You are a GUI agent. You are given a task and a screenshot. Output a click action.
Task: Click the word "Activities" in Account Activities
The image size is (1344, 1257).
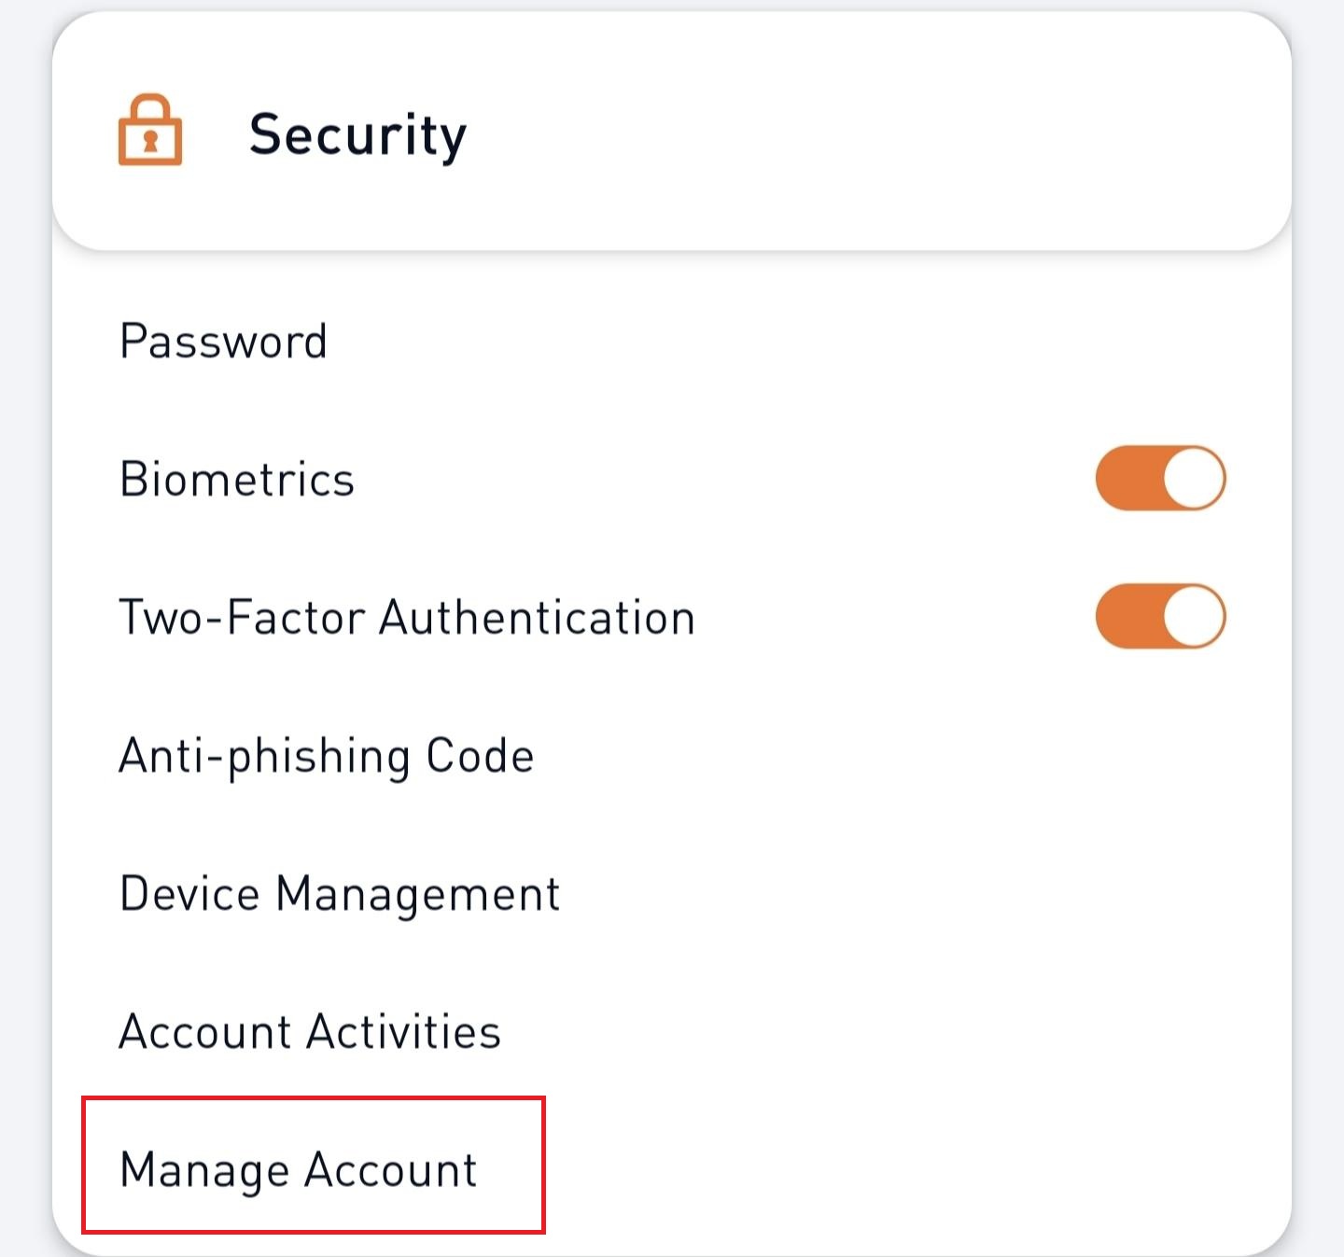pos(403,1032)
